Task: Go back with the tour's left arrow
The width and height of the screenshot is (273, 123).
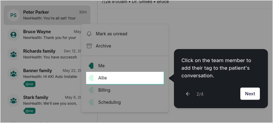Action: click(x=188, y=94)
